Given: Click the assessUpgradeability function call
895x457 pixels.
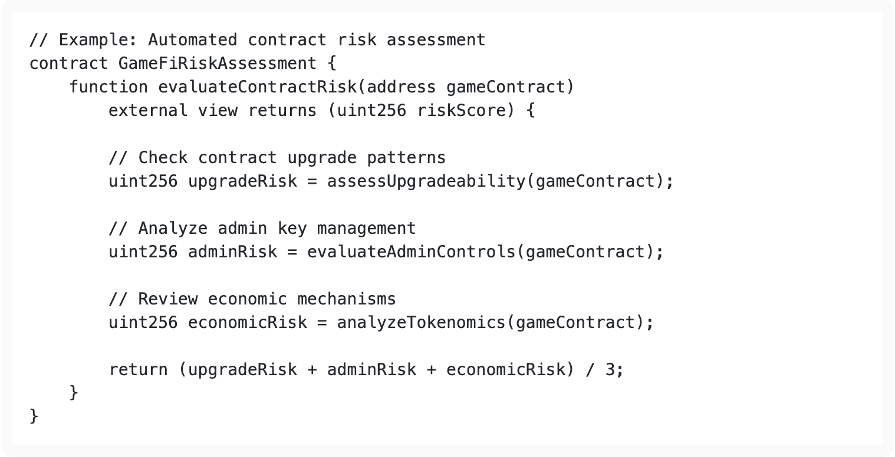Looking at the screenshot, I should (425, 181).
